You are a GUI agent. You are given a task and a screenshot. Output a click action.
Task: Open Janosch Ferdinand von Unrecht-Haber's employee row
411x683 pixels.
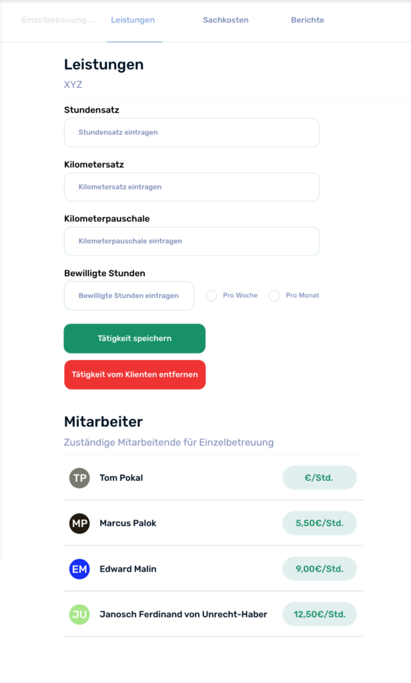click(183, 614)
